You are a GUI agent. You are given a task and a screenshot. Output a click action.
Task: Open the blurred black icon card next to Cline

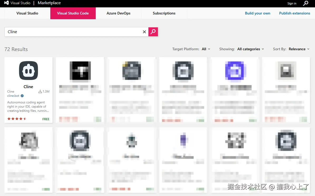click(80, 90)
